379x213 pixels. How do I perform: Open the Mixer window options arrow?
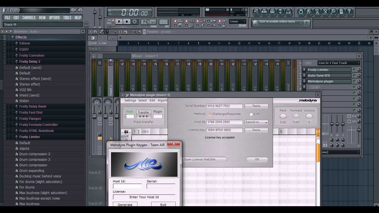tap(94, 56)
